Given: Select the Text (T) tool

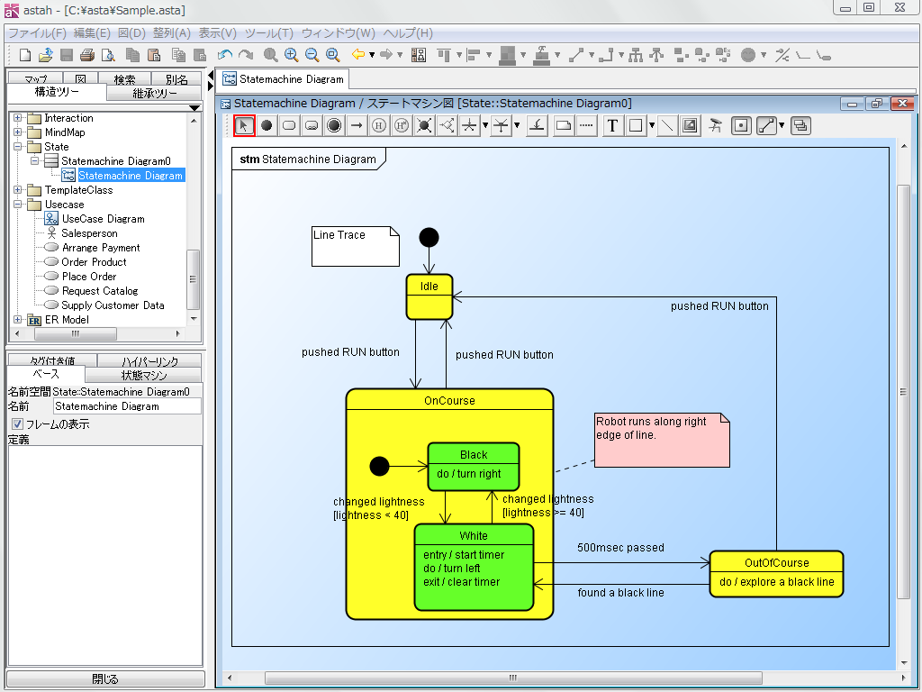Looking at the screenshot, I should click(612, 125).
